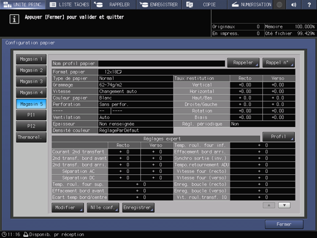Open the Rappeler paper profile list
This screenshot has width=317, height=238.
coord(243,63)
